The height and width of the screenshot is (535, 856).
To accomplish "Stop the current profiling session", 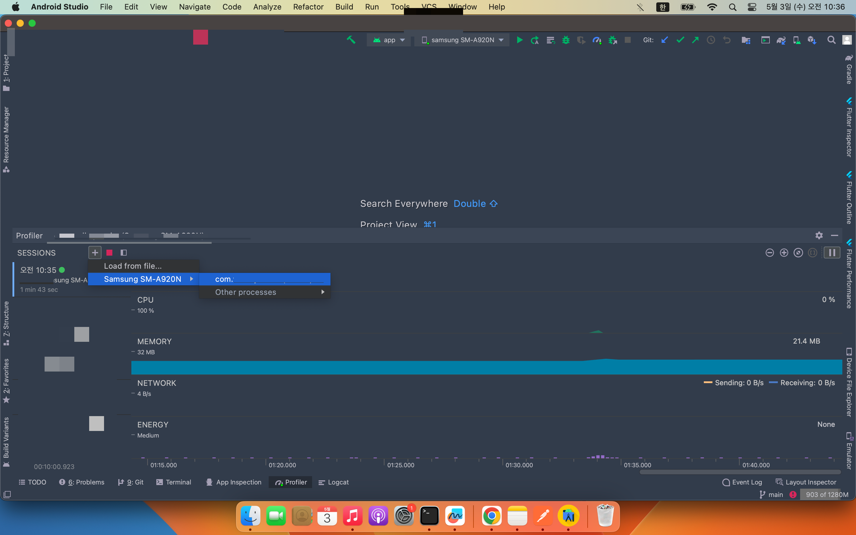I will point(109,253).
